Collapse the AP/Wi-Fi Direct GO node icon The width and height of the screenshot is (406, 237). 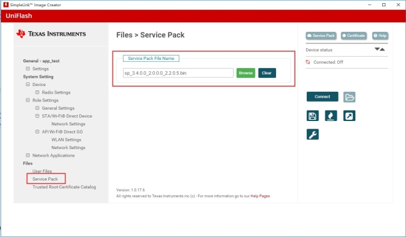coord(37,132)
